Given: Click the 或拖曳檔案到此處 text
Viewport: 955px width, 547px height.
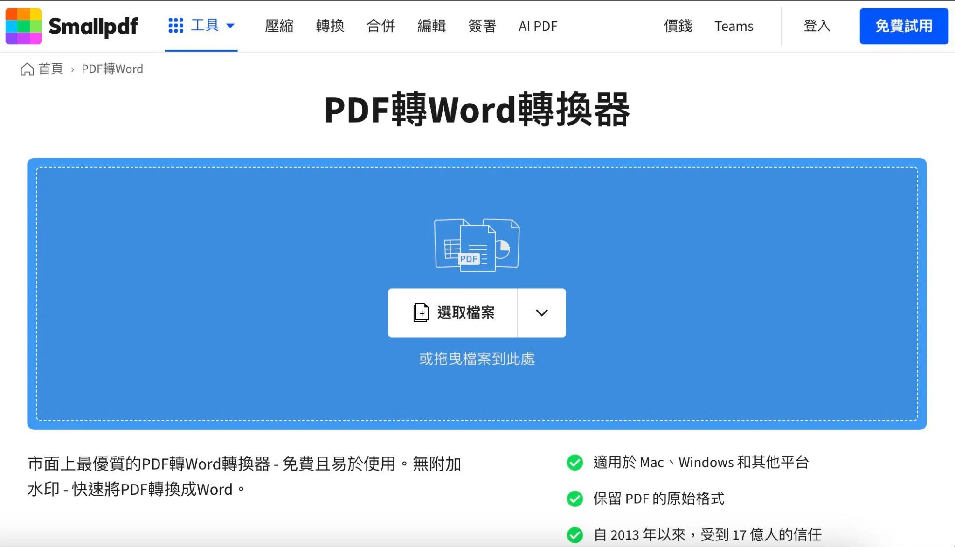Looking at the screenshot, I should pos(477,359).
